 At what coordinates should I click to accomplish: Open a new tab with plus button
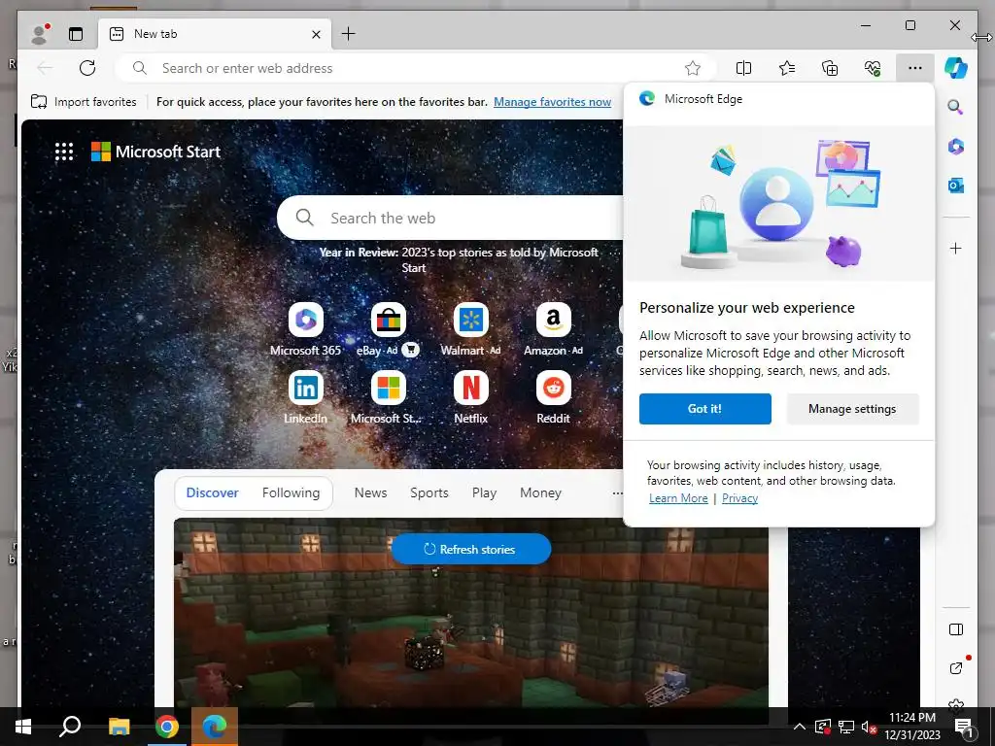coord(349,34)
